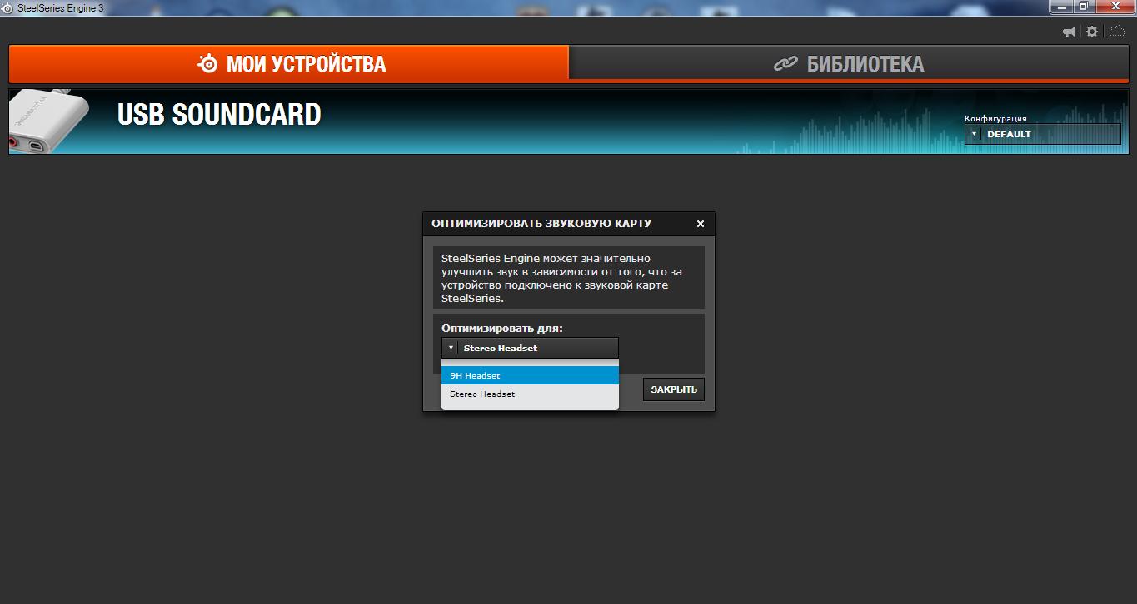Open the megaphone announcements icon
This screenshot has width=1137, height=604.
tap(1069, 32)
